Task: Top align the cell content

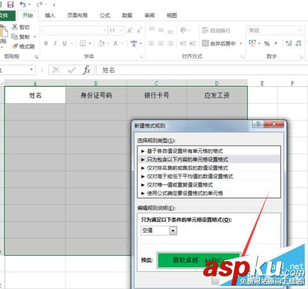Action: [152, 30]
